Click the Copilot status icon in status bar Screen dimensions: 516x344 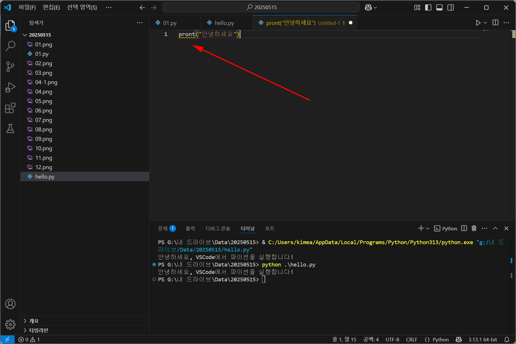458,339
